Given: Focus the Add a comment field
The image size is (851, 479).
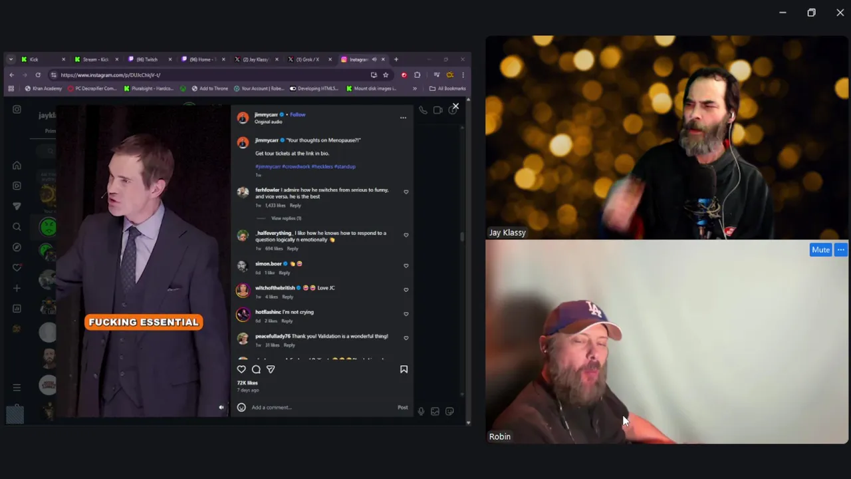Looking at the screenshot, I should tap(322, 407).
